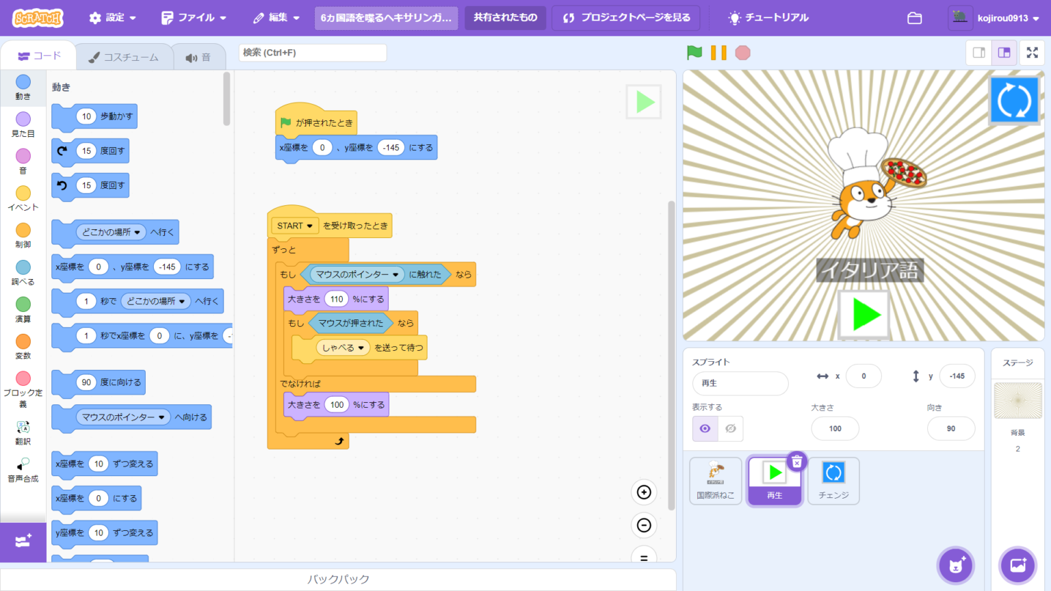Open the Scratch home logo
Screen dimensions: 1051x591
pos(38,18)
